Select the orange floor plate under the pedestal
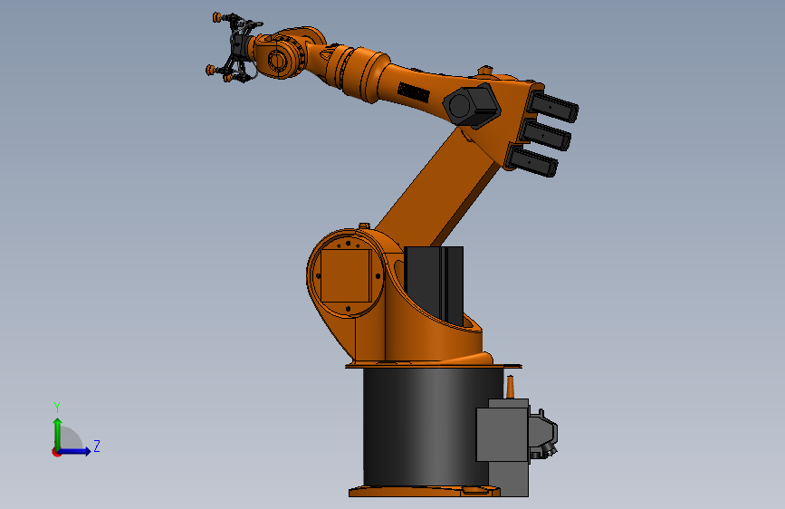The image size is (785, 509). 424,492
